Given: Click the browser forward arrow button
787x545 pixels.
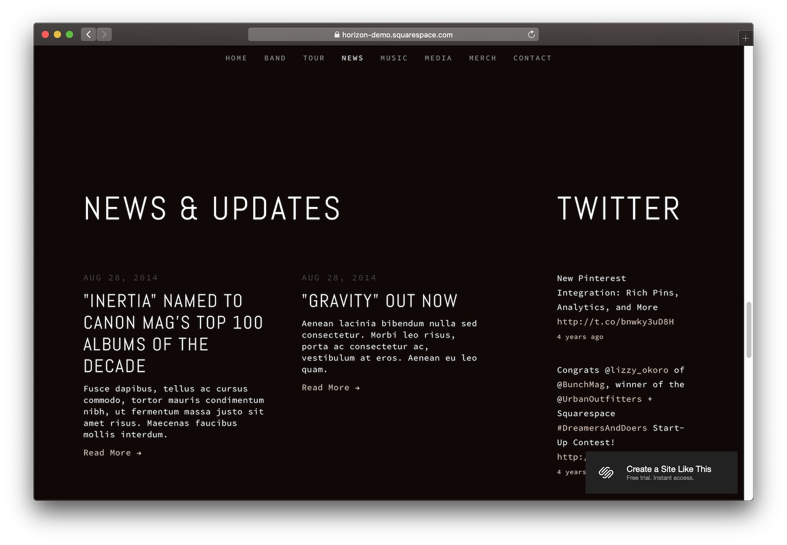Looking at the screenshot, I should pyautogui.click(x=104, y=34).
